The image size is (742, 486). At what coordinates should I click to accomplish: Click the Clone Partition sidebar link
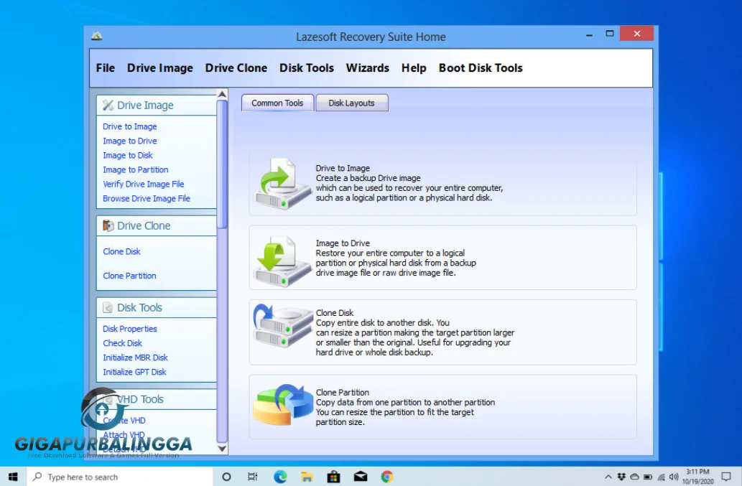pyautogui.click(x=129, y=276)
